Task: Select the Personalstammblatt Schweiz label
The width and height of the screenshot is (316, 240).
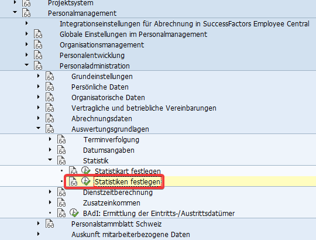Action: [116, 224]
